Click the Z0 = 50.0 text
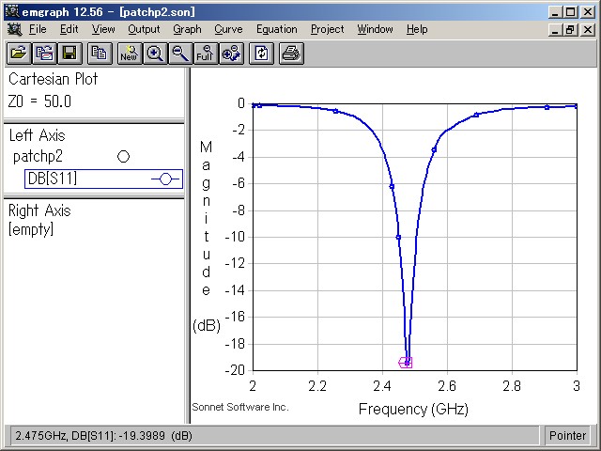This screenshot has height=451, width=601. coord(39,101)
